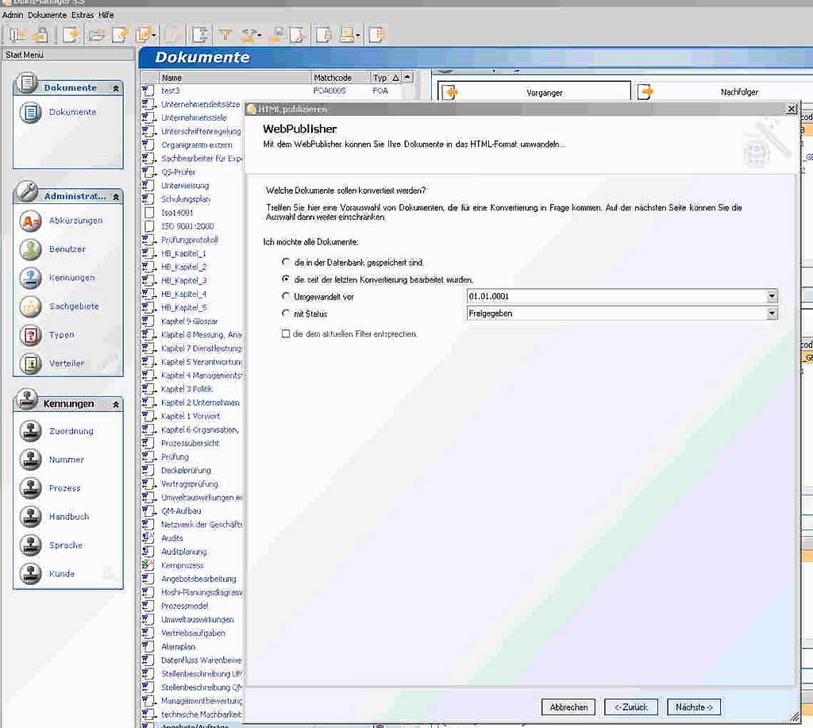Select the 'Alarmplan' document row
This screenshot has height=728, width=813.
[x=179, y=646]
